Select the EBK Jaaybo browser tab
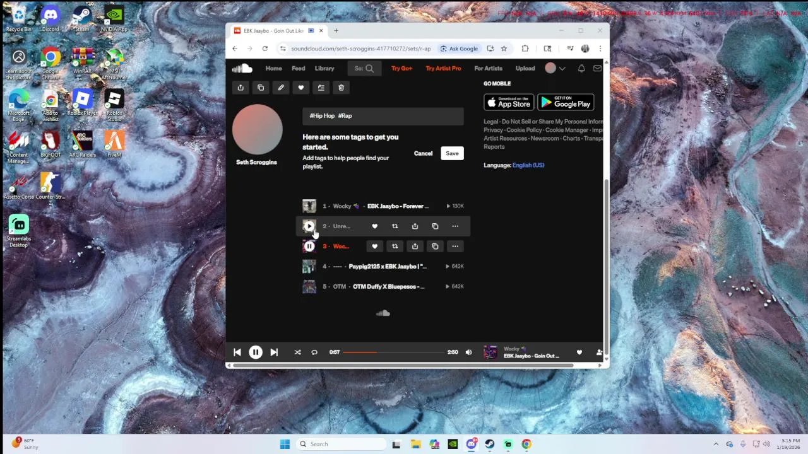Image resolution: width=808 pixels, height=454 pixels. pos(278,30)
